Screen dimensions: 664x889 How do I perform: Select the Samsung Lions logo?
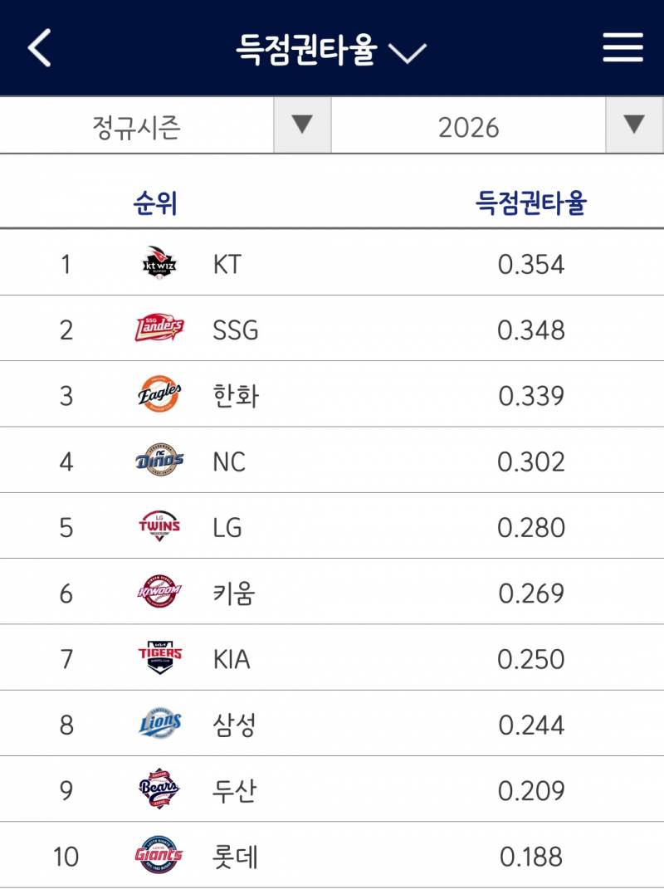pyautogui.click(x=158, y=725)
